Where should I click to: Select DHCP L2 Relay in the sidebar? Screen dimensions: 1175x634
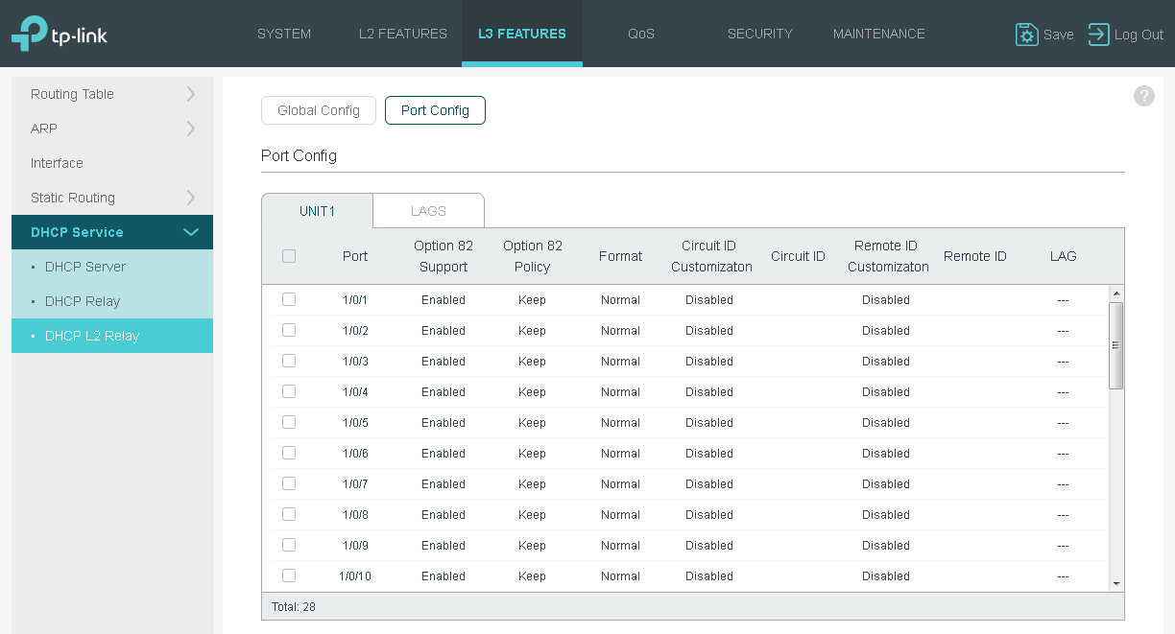[112, 336]
